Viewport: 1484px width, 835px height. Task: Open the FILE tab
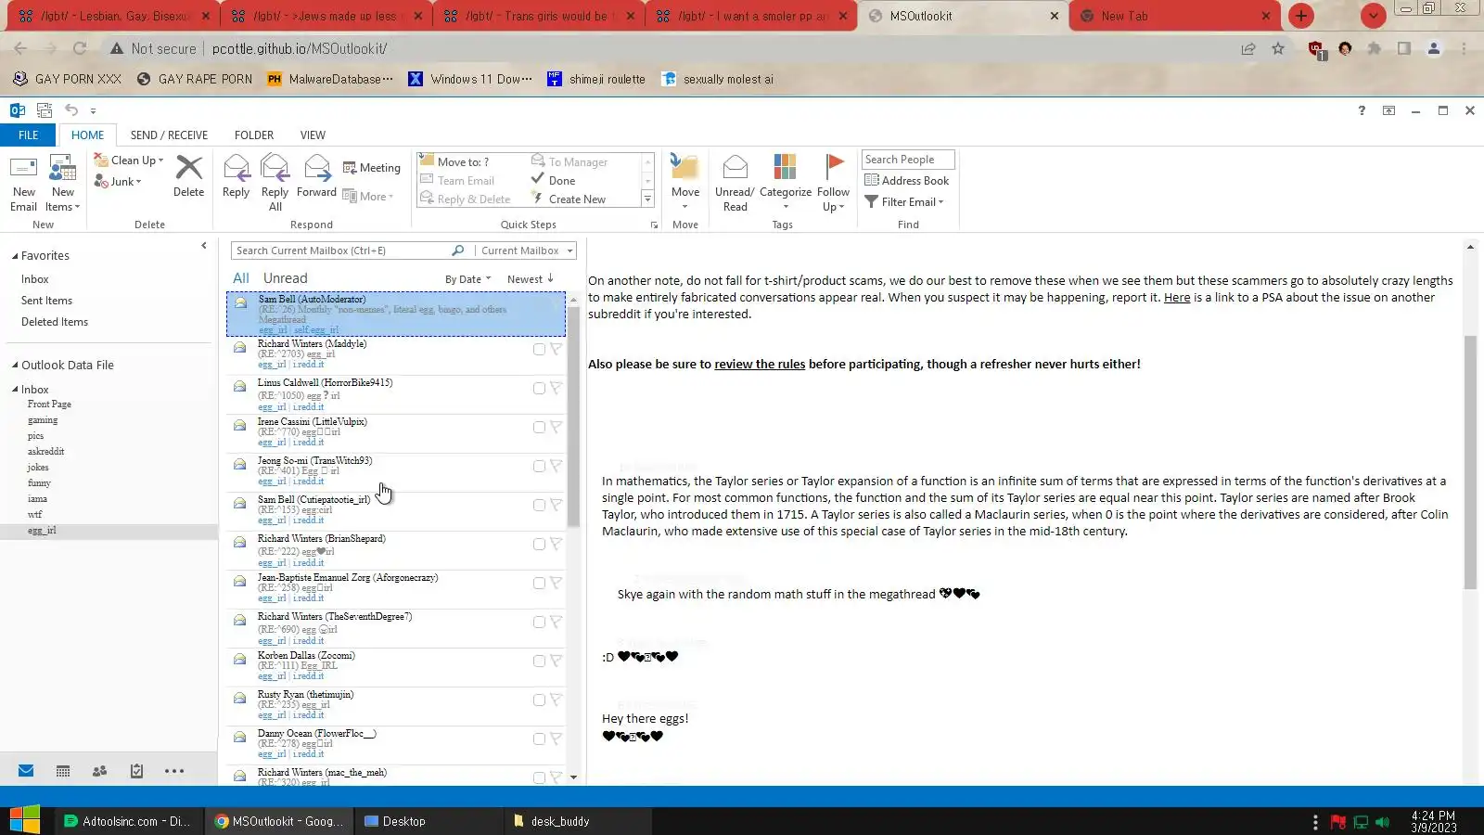coord(29,135)
